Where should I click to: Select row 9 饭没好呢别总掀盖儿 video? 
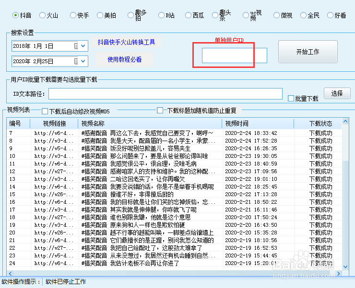point(174,148)
